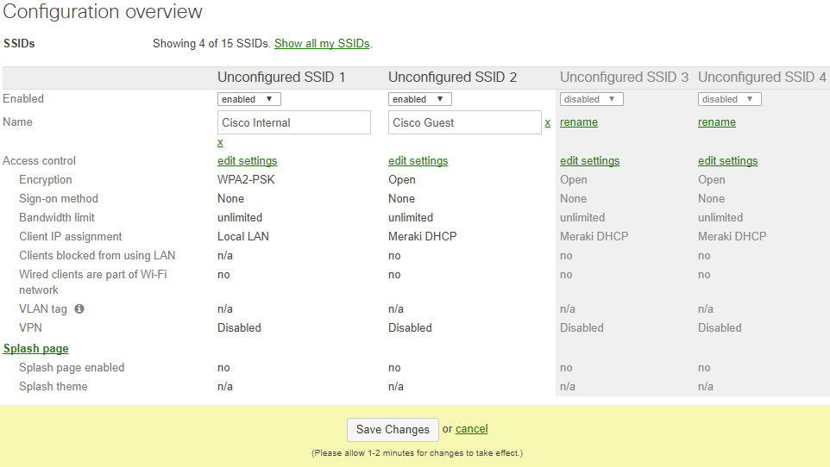This screenshot has height=467, width=830.
Task: Select the Unconfigured SSID 1 heading
Action: [281, 78]
